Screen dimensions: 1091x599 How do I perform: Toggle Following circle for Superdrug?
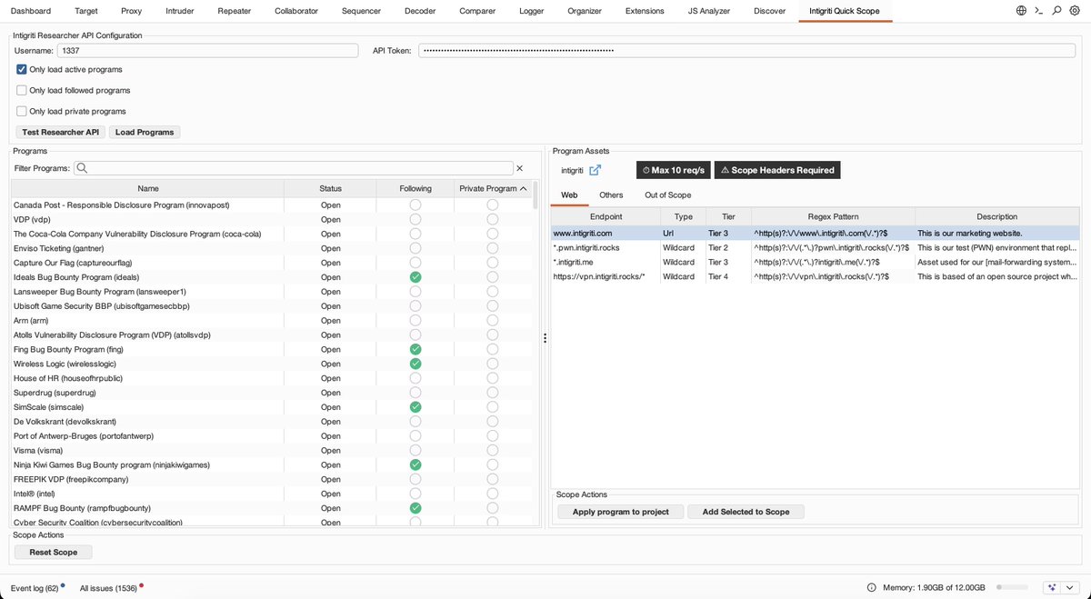(415, 393)
